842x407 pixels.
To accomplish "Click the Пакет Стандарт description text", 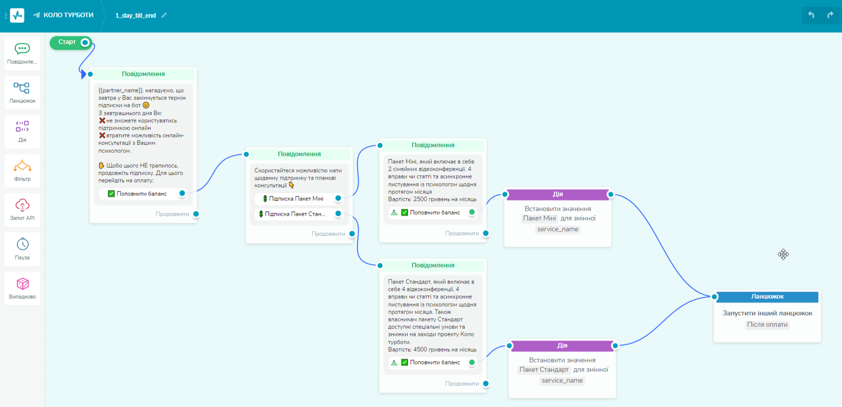I will (x=432, y=316).
